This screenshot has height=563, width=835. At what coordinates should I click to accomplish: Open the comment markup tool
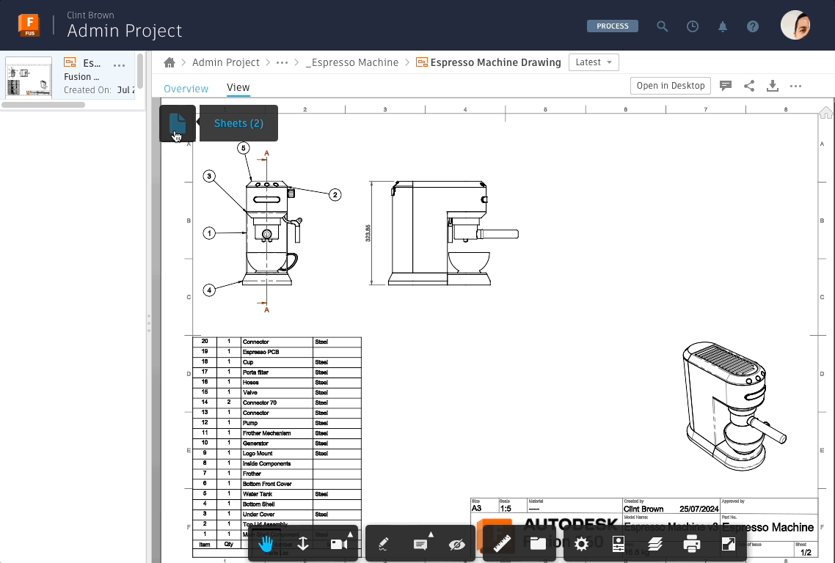[x=421, y=543]
